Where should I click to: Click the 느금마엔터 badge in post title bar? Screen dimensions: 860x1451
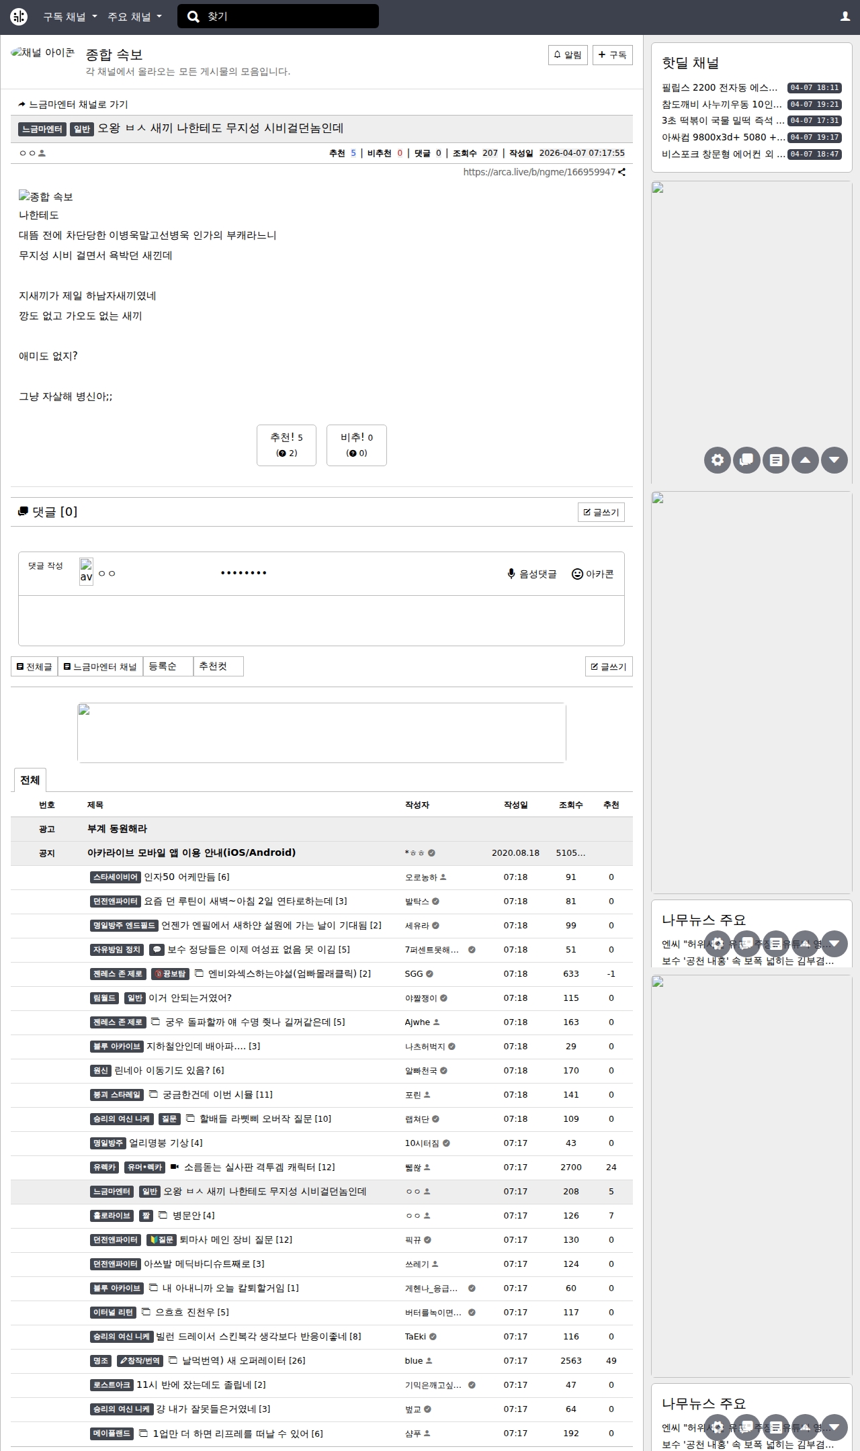pos(42,129)
